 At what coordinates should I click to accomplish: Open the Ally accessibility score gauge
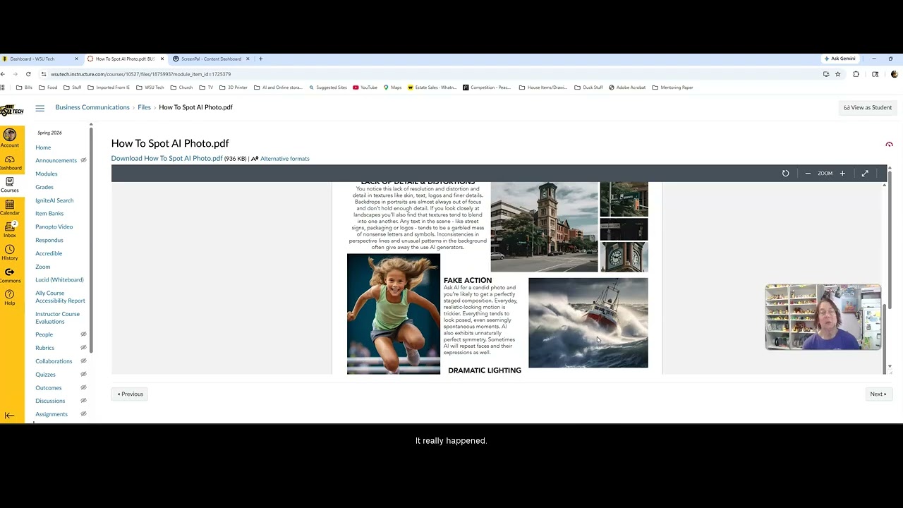889,144
